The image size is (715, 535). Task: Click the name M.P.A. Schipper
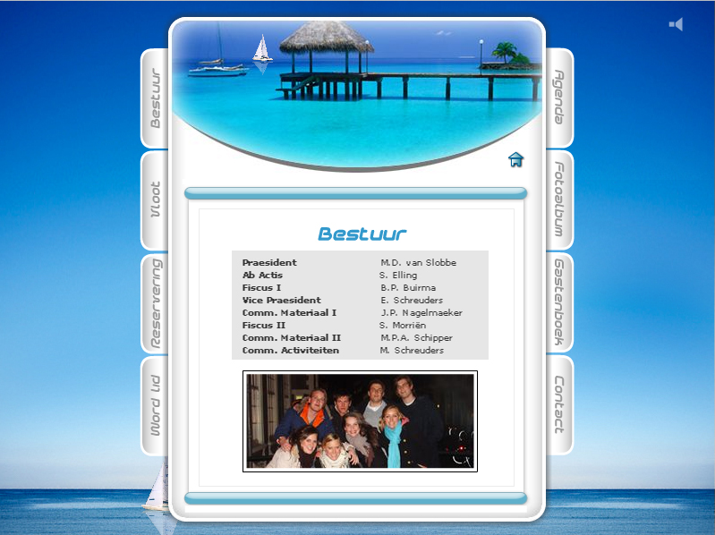point(416,338)
